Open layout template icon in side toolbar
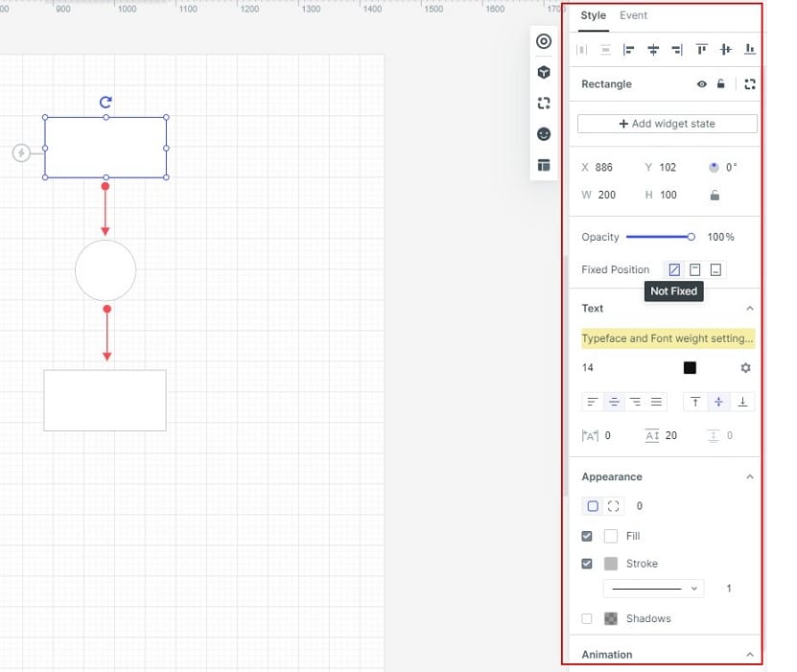The image size is (797, 672). click(544, 165)
